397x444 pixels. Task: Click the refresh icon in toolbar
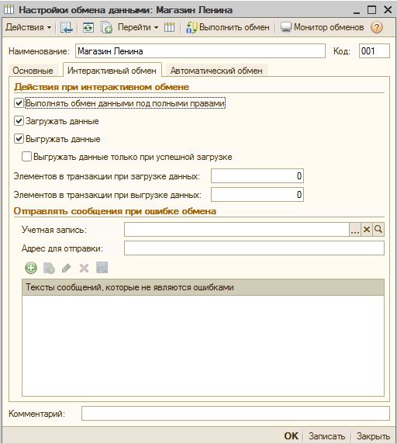pyautogui.click(x=88, y=27)
